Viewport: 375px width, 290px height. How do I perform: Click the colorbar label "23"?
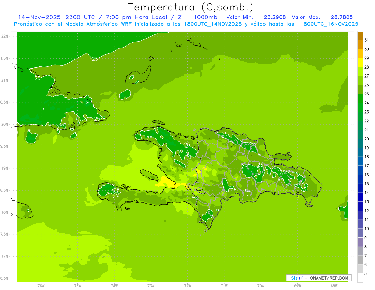(x=367, y=112)
